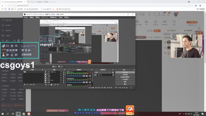The image size is (206, 116).
Task: Hide the 文本 (GDI+) 2 source
Action: [61, 72]
